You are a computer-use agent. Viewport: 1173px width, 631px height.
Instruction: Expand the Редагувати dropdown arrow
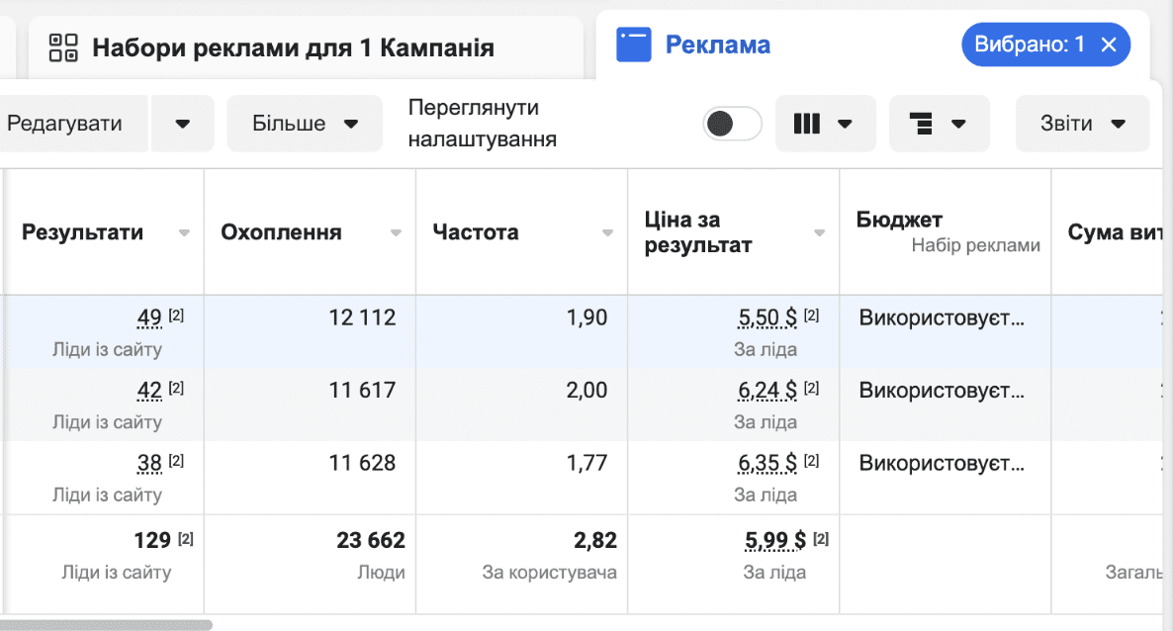pyautogui.click(x=183, y=124)
